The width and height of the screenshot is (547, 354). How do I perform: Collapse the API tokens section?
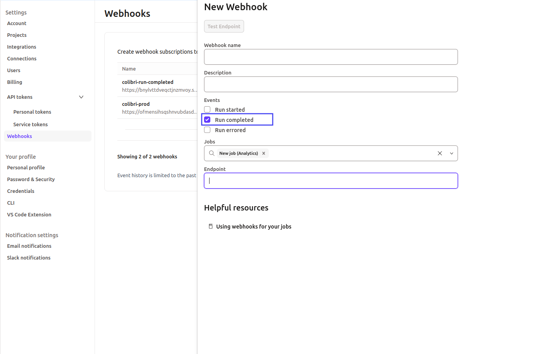click(81, 97)
